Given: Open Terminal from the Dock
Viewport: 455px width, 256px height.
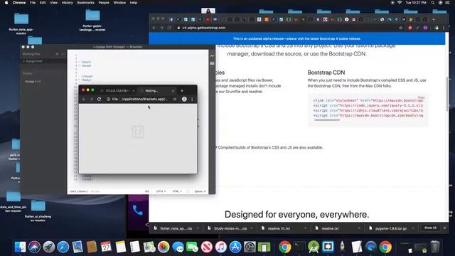Looking at the screenshot, I should [x=299, y=247].
